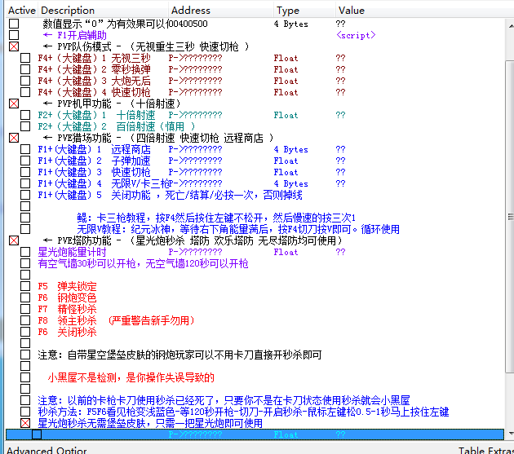Enable the F7 精准秒杀 checkbox
The width and height of the screenshot is (514, 454).
(x=25, y=310)
